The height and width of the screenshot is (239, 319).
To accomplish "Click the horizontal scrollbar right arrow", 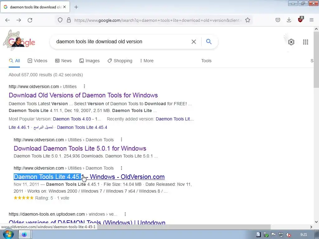I will [311, 227].
